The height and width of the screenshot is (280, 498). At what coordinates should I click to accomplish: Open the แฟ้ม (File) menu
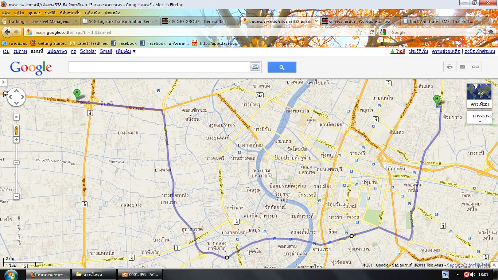6,13
